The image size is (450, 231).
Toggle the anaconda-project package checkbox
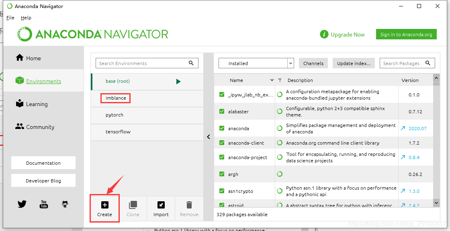tap(221, 157)
